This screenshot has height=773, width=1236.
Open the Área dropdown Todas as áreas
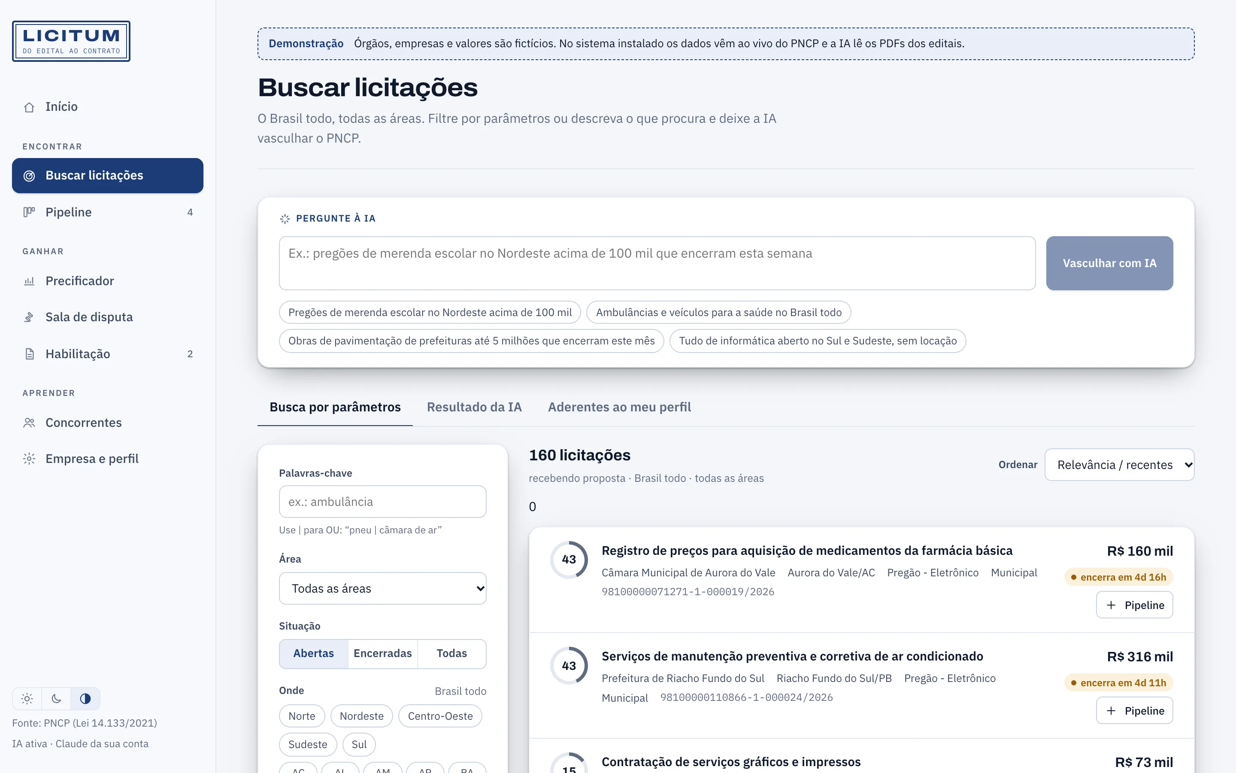[382, 588]
